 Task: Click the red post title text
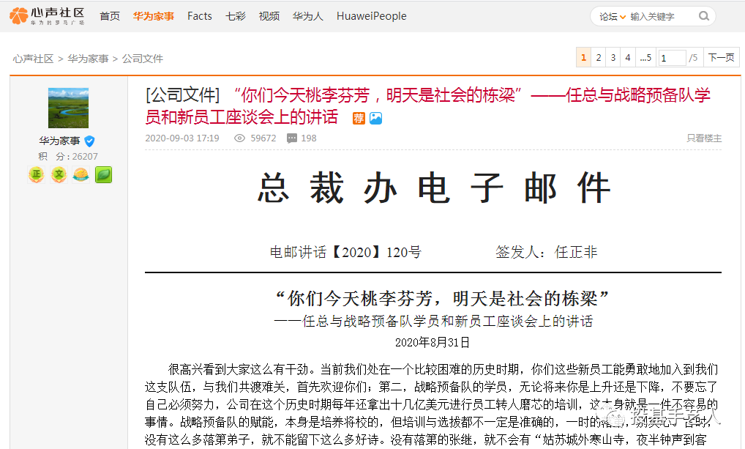(427, 105)
